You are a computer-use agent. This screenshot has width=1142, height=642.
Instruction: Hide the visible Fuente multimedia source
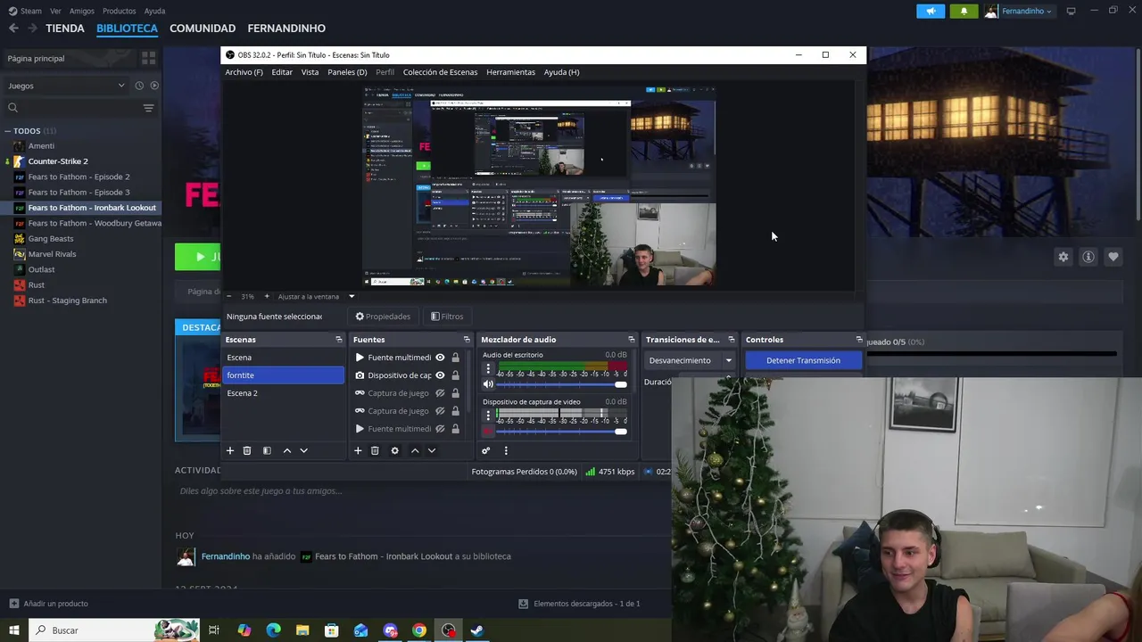click(x=440, y=358)
